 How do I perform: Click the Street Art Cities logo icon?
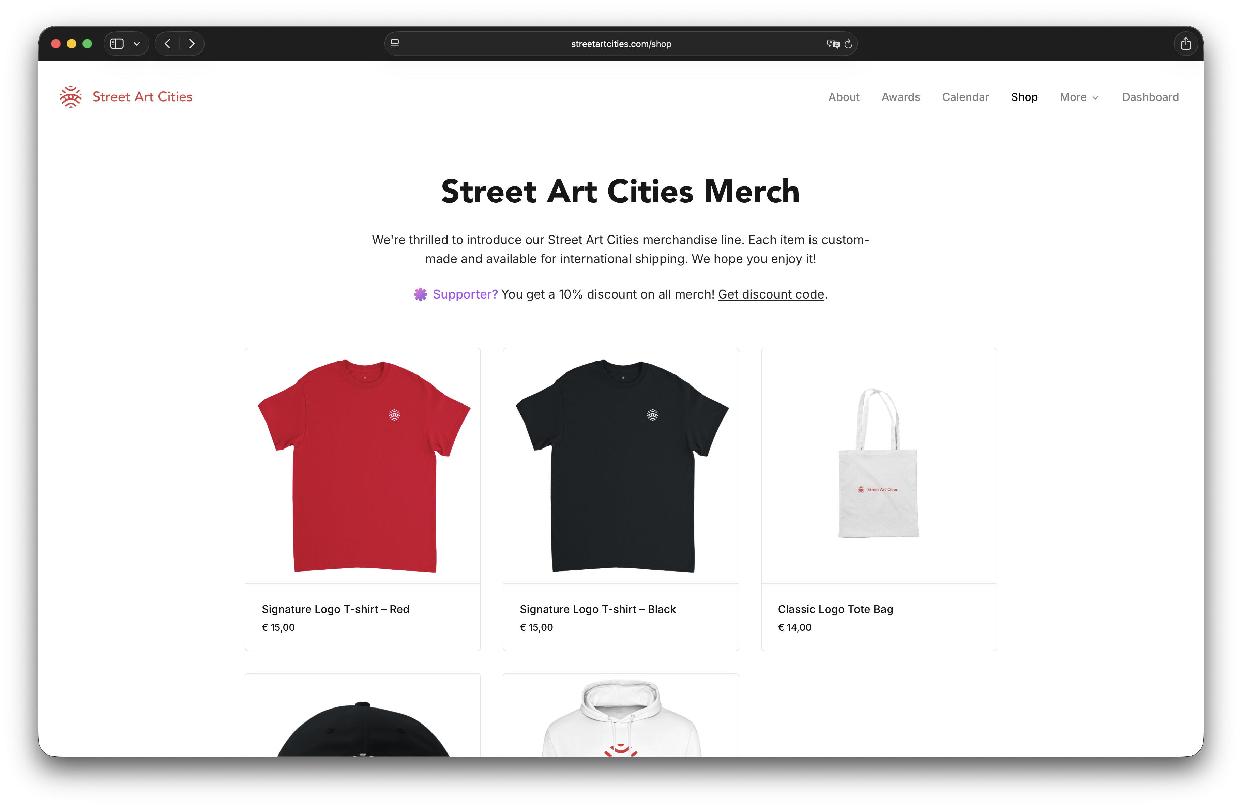tap(71, 97)
